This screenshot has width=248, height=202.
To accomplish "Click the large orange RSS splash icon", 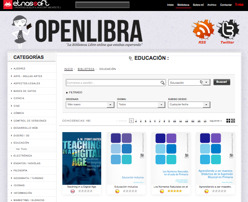I will click(x=203, y=30).
